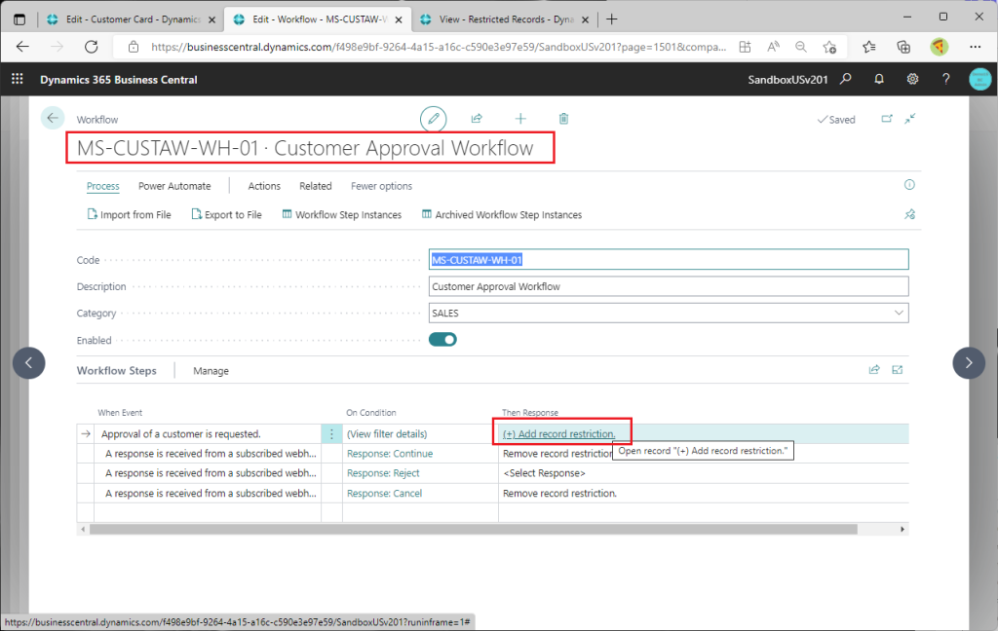Open the Add record restriction response link
This screenshot has height=631, width=998.
point(558,434)
